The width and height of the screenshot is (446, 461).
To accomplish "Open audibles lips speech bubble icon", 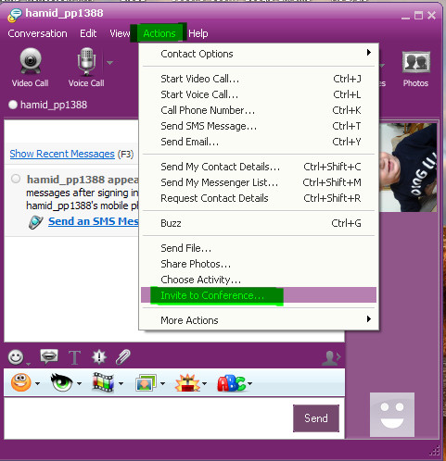I will [49, 356].
